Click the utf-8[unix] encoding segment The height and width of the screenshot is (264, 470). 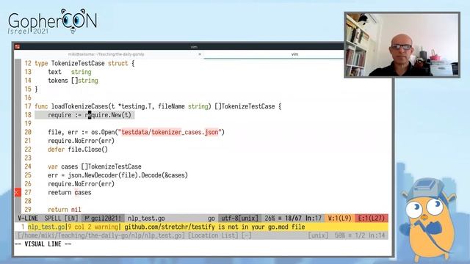coord(239,219)
